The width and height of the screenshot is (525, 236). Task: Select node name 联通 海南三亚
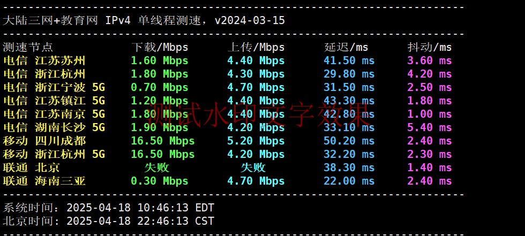coord(44,181)
